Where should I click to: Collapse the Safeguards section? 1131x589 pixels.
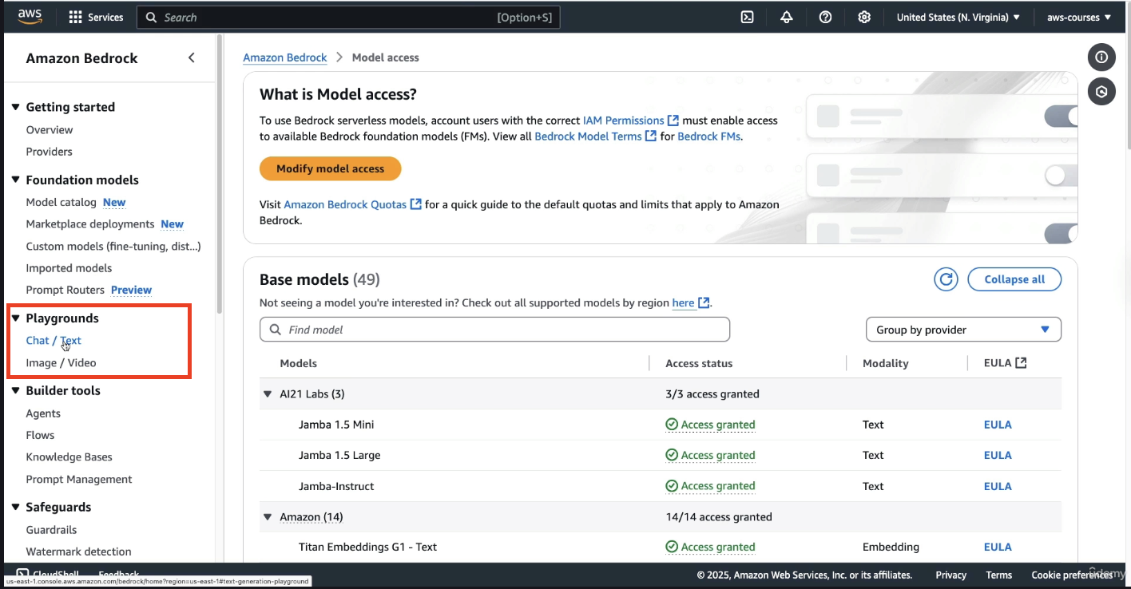[x=15, y=507]
